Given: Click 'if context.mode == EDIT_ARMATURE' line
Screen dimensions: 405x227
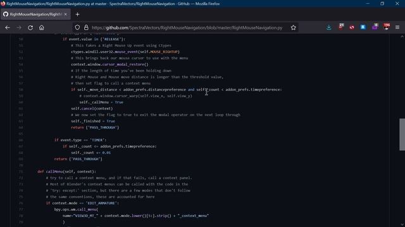Looking at the screenshot, I should click(82, 203).
